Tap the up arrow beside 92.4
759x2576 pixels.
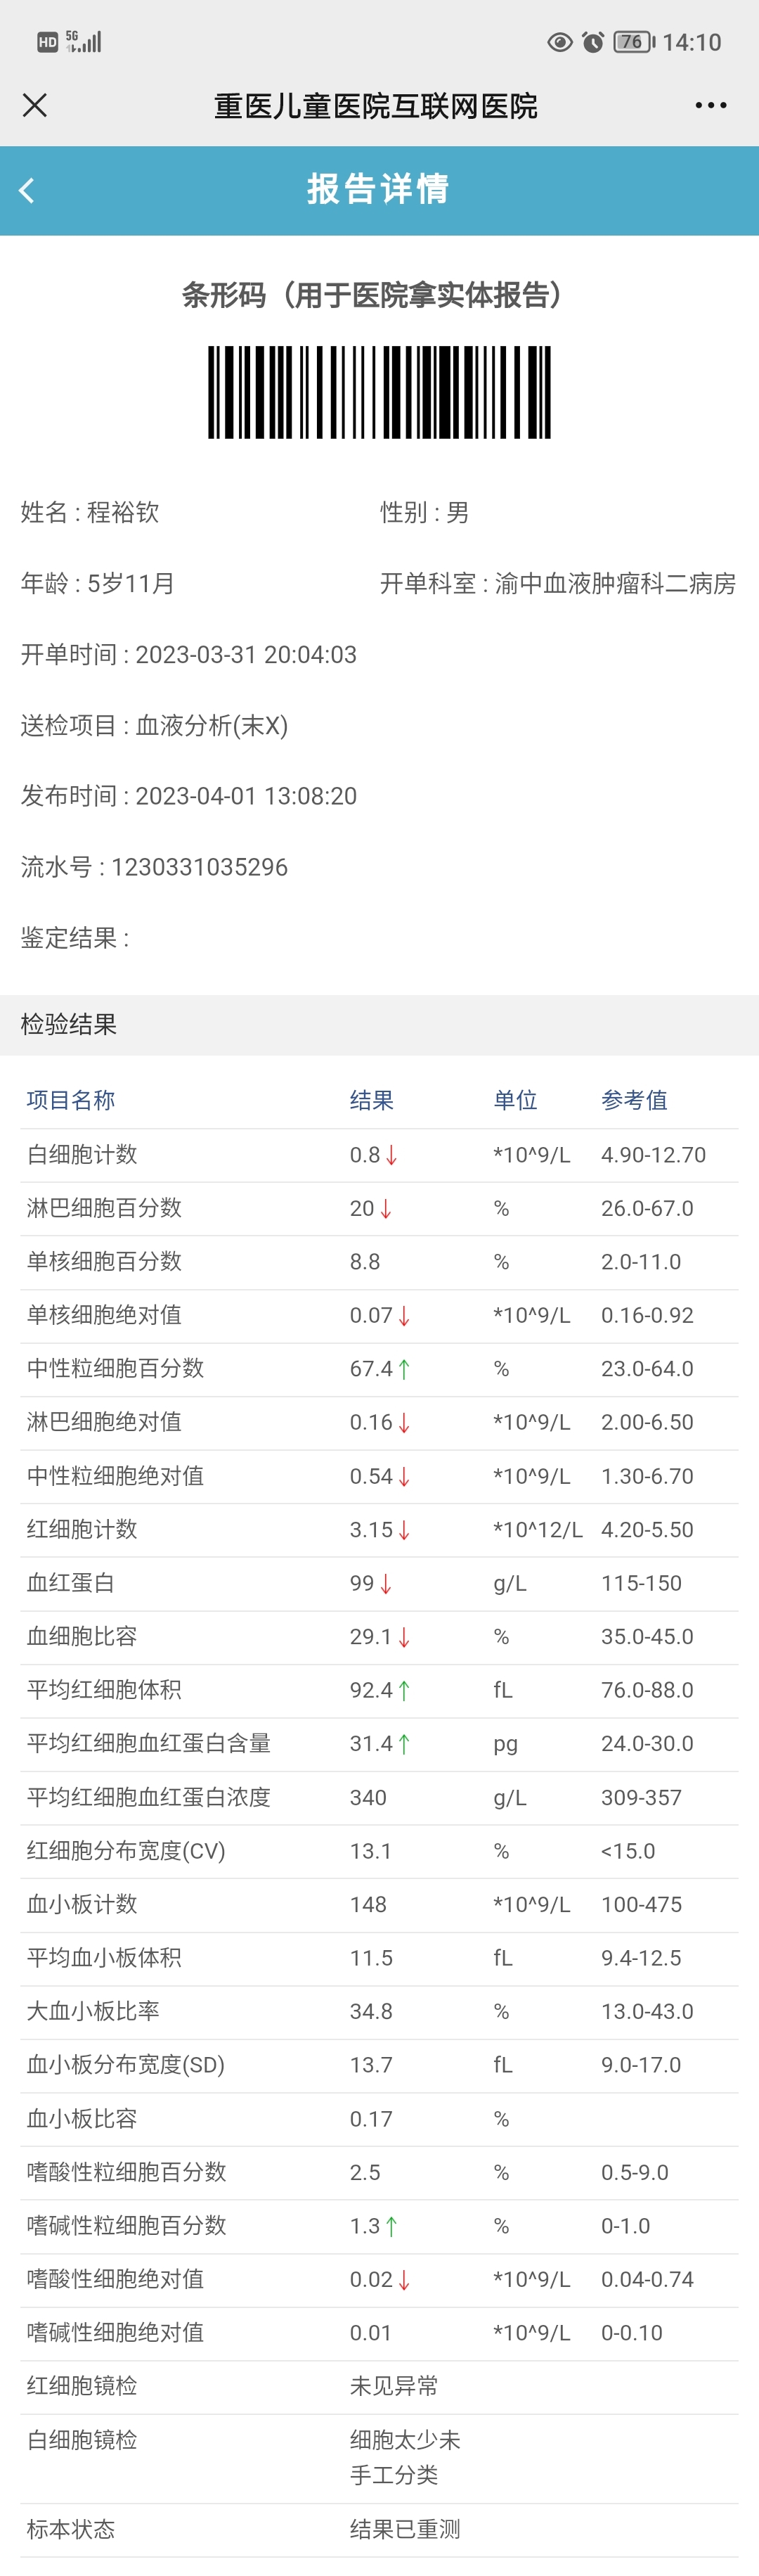coord(405,1691)
